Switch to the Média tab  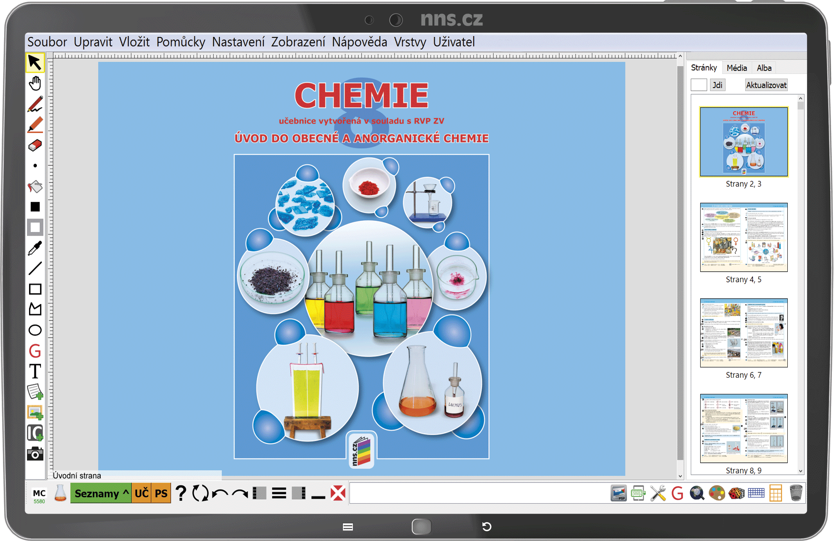click(x=737, y=68)
